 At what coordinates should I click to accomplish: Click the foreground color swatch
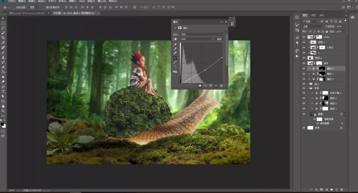point(2,124)
